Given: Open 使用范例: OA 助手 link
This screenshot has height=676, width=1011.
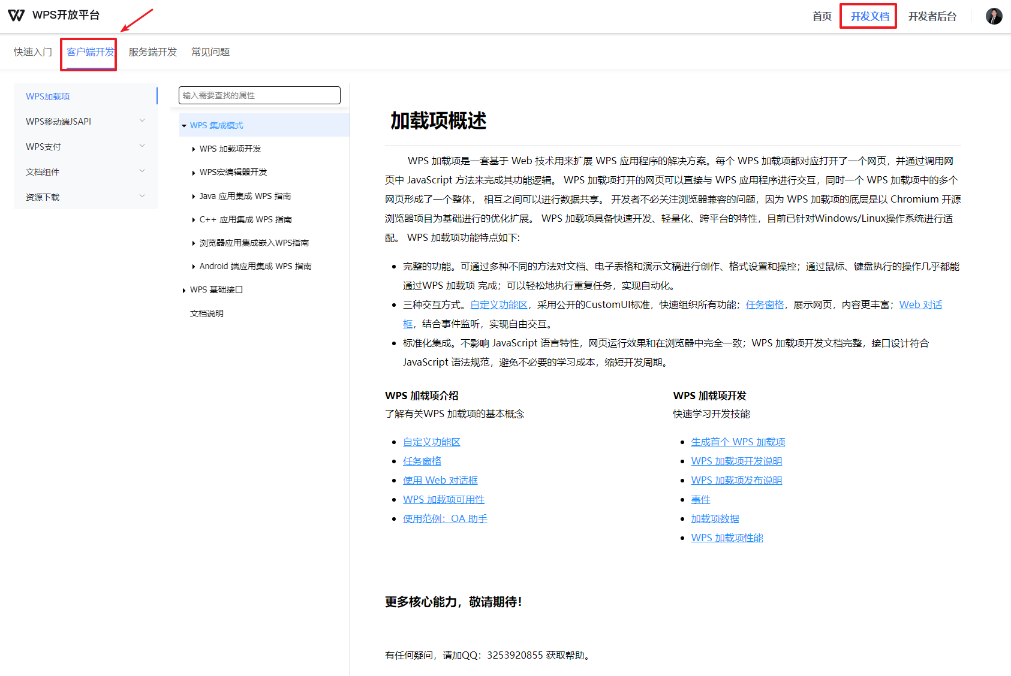Looking at the screenshot, I should (445, 518).
